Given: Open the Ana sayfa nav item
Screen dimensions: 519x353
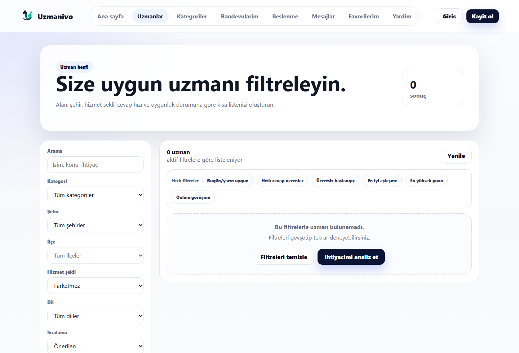Looking at the screenshot, I should [x=110, y=16].
